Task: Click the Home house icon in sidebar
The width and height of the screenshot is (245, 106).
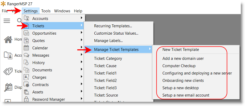Action: coord(8,39)
